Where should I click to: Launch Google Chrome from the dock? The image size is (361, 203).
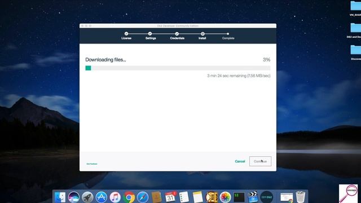coord(129,197)
